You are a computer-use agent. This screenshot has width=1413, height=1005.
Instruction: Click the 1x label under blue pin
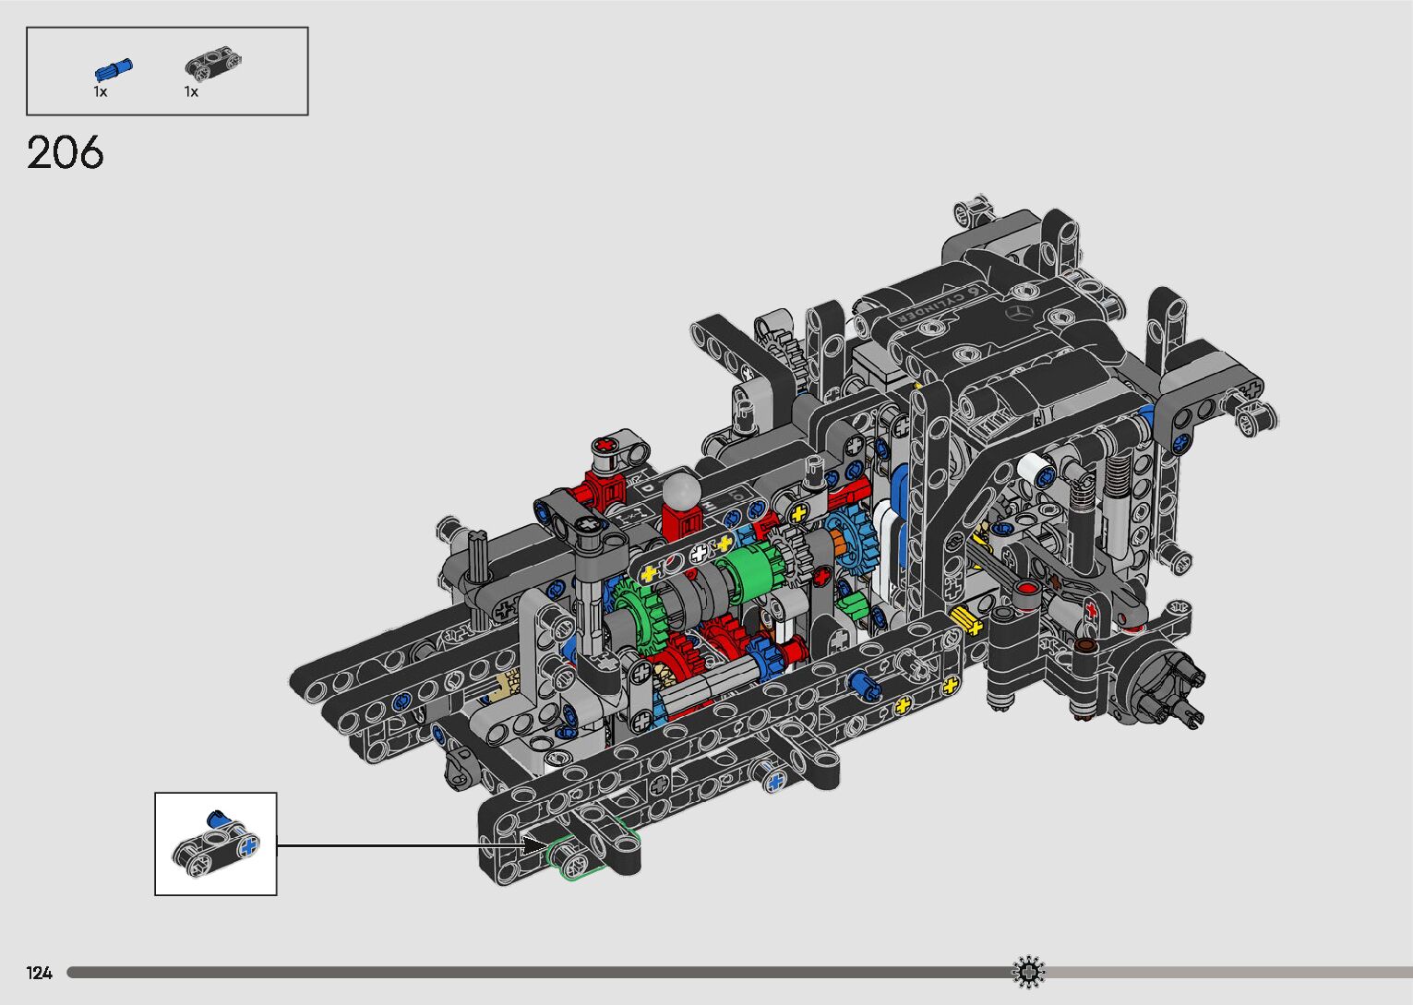[x=100, y=92]
